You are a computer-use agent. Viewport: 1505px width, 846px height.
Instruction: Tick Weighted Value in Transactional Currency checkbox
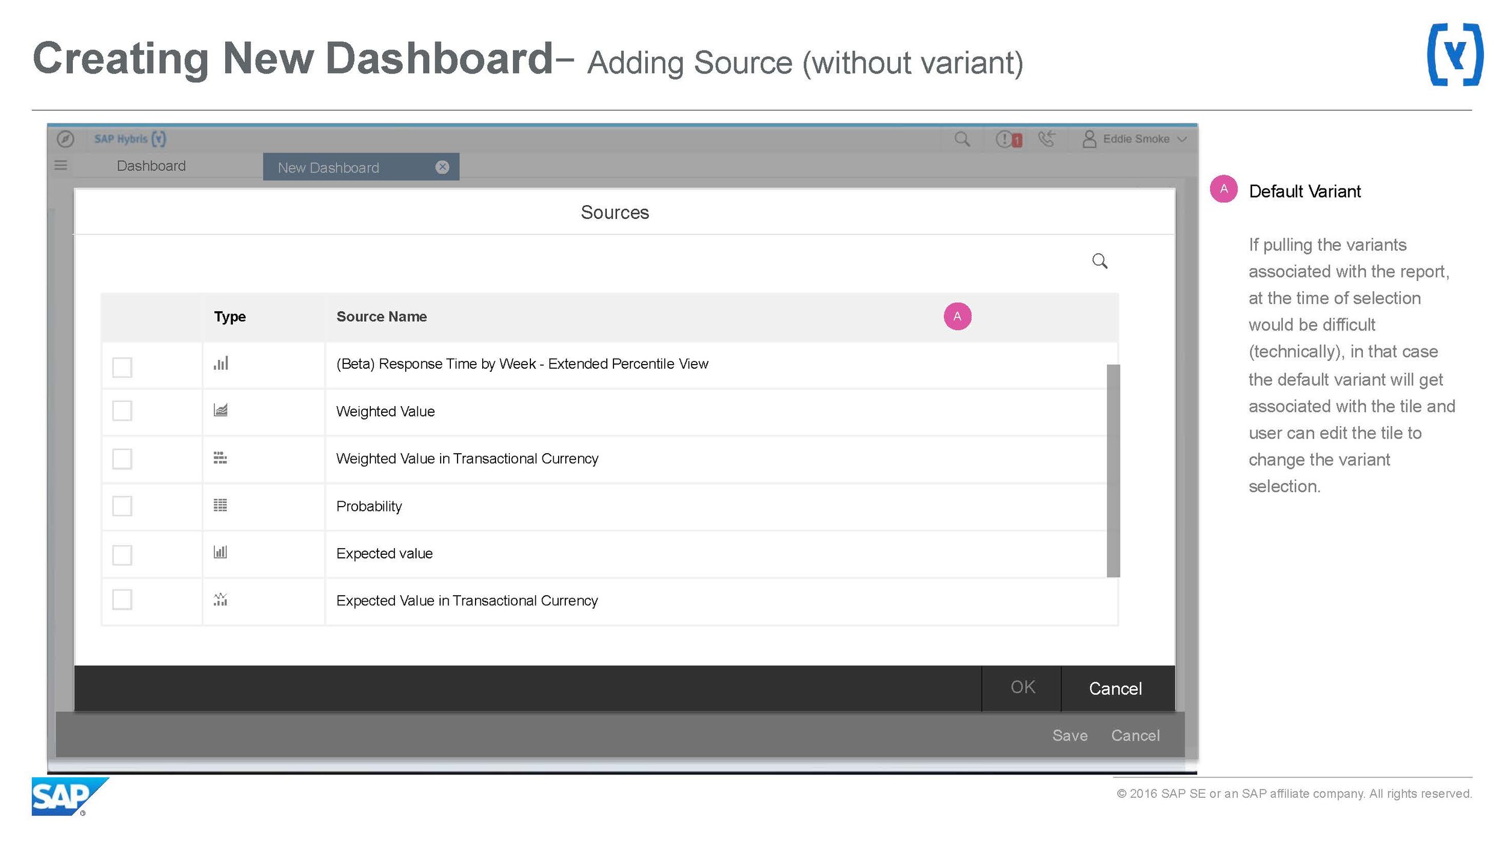pyautogui.click(x=122, y=459)
